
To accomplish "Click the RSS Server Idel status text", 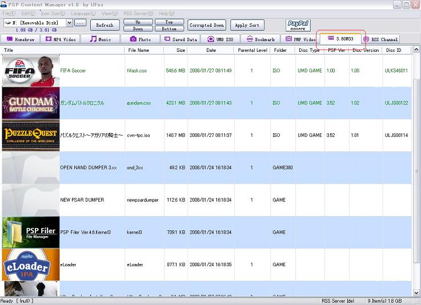I will (338, 301).
